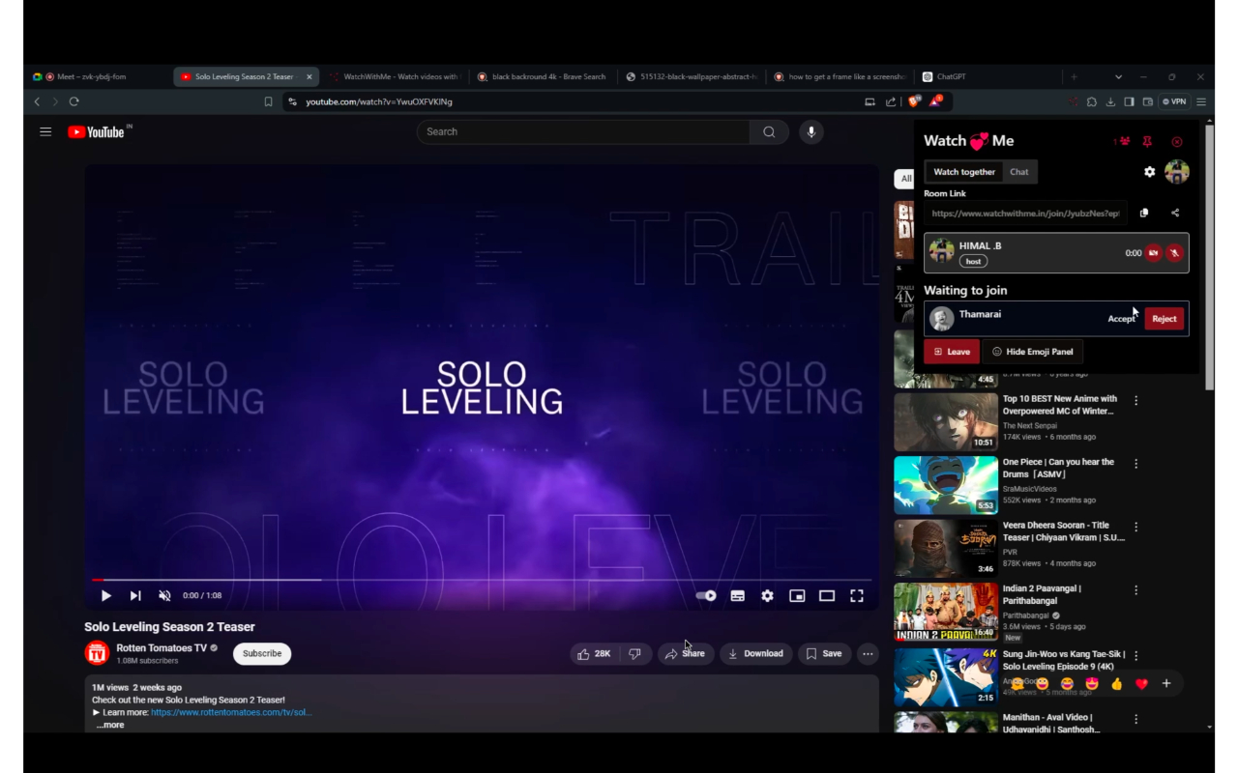Open the rottentomatoes.com link in description
The width and height of the screenshot is (1238, 773).
point(231,712)
